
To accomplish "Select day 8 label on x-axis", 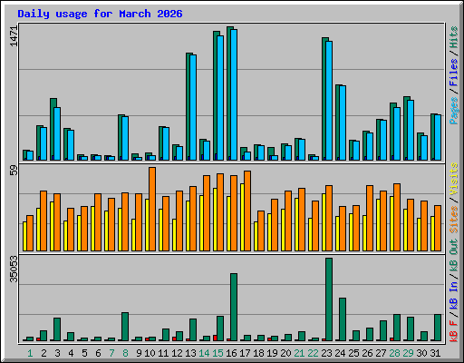I will 125,353.
